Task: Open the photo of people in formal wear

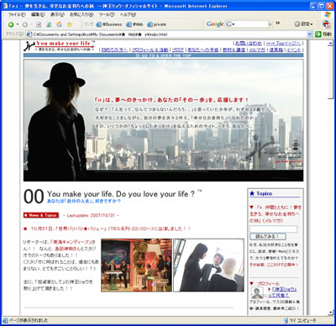Action: (208, 266)
